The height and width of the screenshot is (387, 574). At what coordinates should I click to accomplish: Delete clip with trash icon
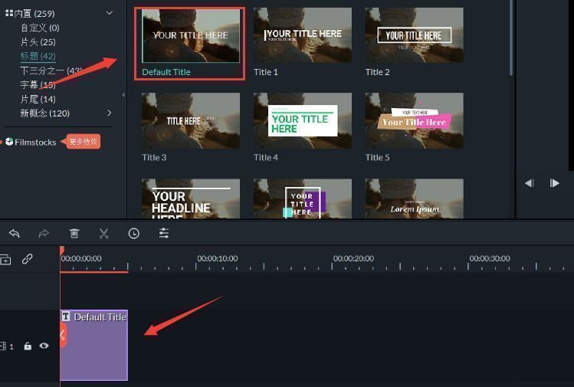click(x=74, y=233)
